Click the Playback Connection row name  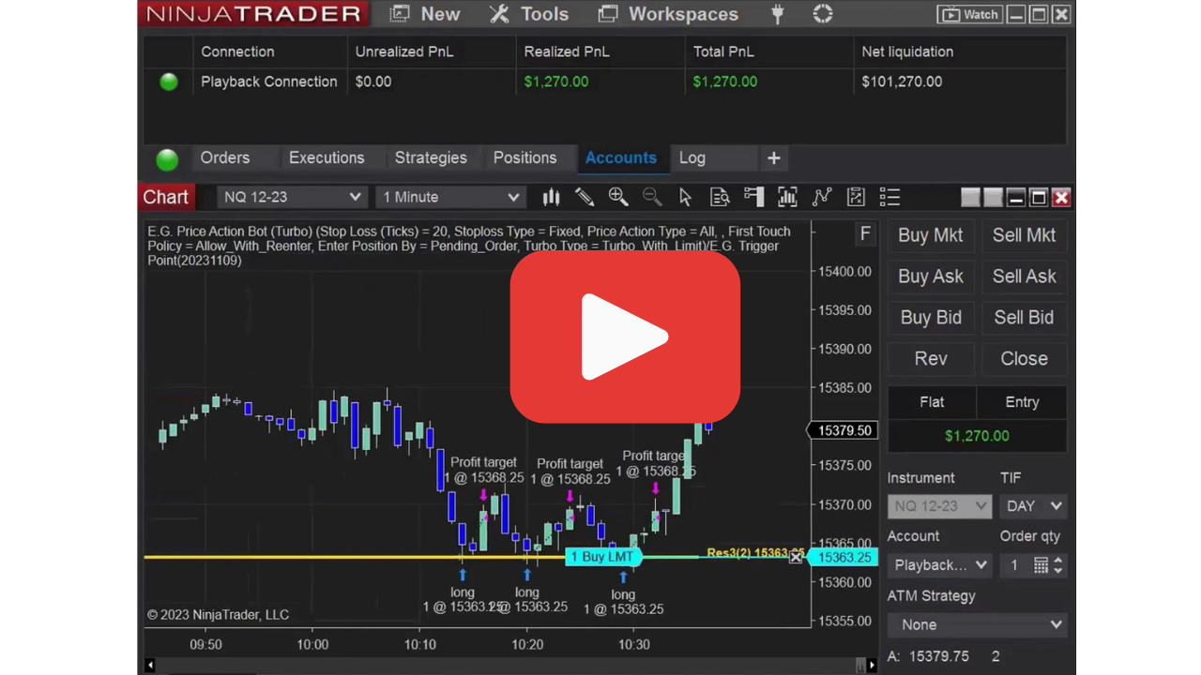pyautogui.click(x=268, y=82)
